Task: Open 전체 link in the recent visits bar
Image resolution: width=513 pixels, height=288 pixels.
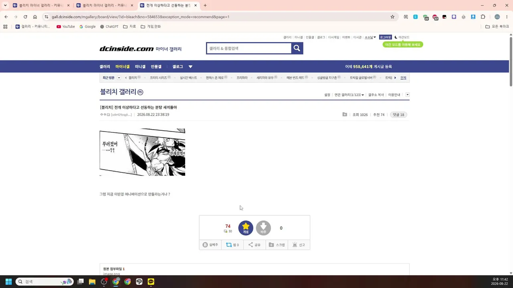Action: point(403,78)
